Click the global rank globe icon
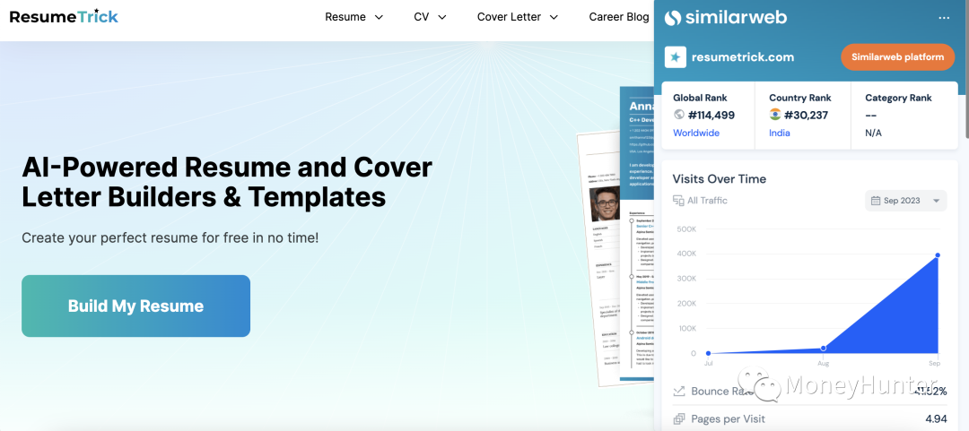Viewport: 969px width, 431px height. (678, 114)
